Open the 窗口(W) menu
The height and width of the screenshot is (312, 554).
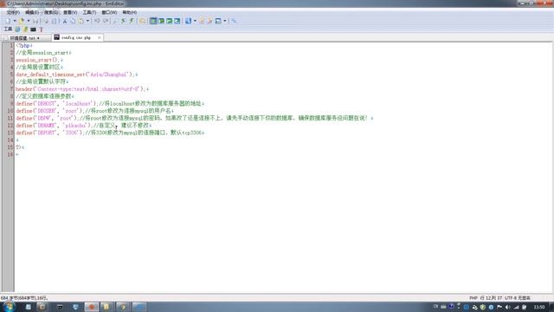[109, 12]
